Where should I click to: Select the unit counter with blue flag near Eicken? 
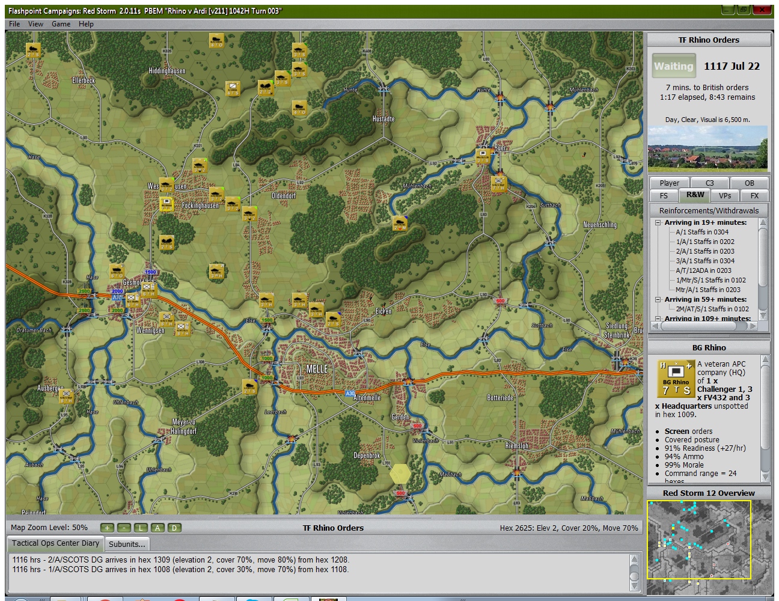tap(333, 319)
